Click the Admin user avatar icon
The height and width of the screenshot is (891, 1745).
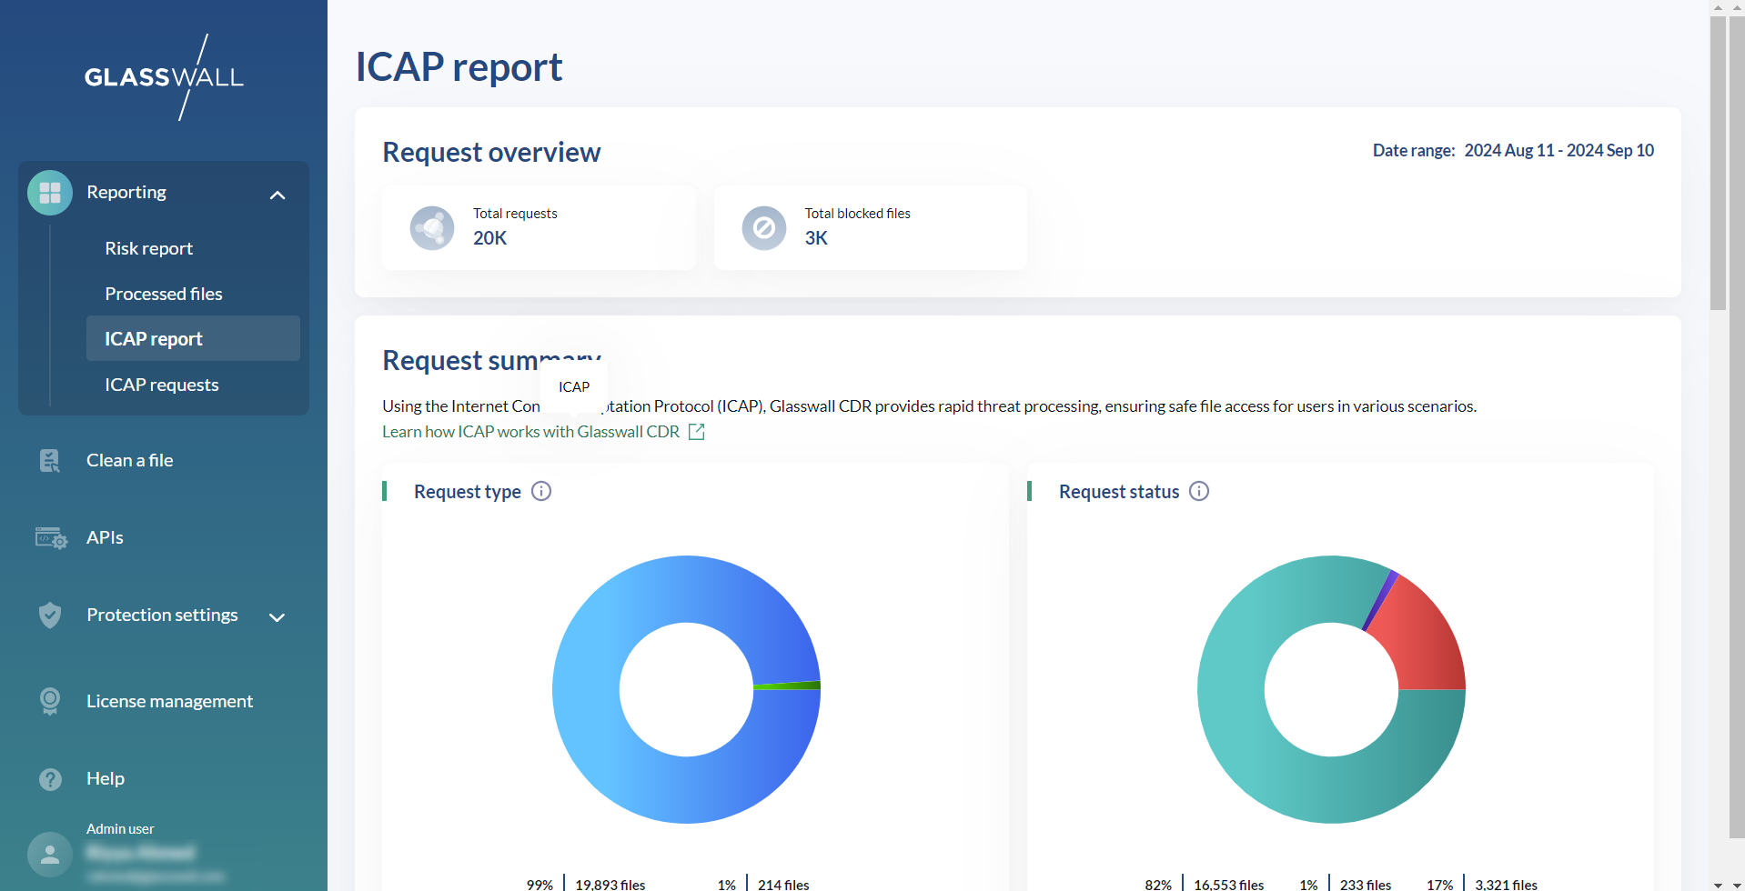tap(50, 855)
